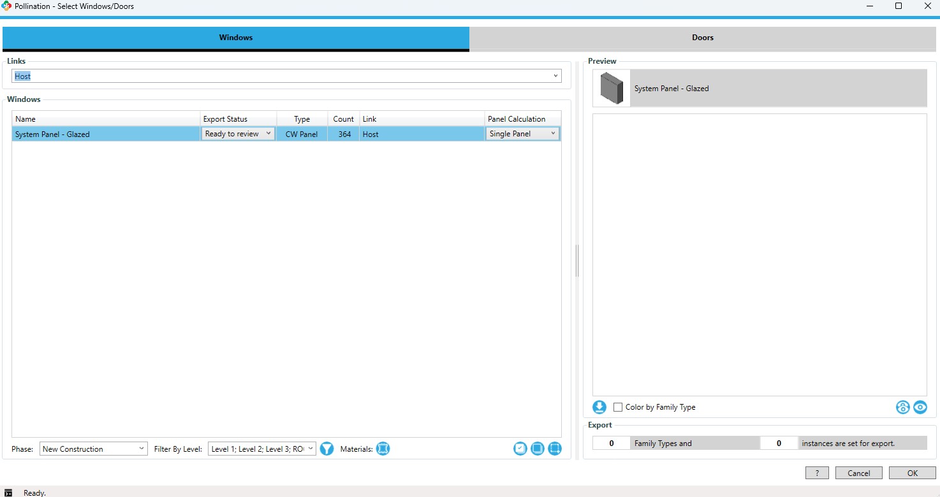
Task: Open the Export Status 'Ready to review' dropdown
Action: (x=238, y=134)
